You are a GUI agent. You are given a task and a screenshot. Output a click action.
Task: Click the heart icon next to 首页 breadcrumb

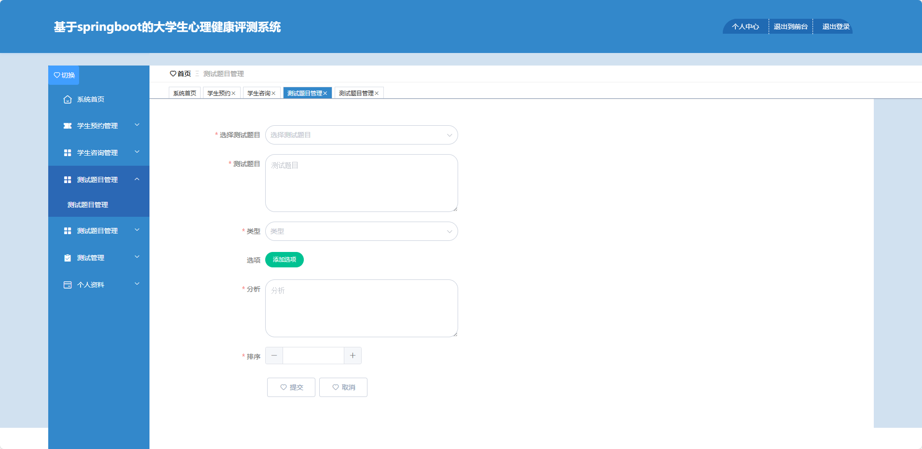click(x=173, y=74)
